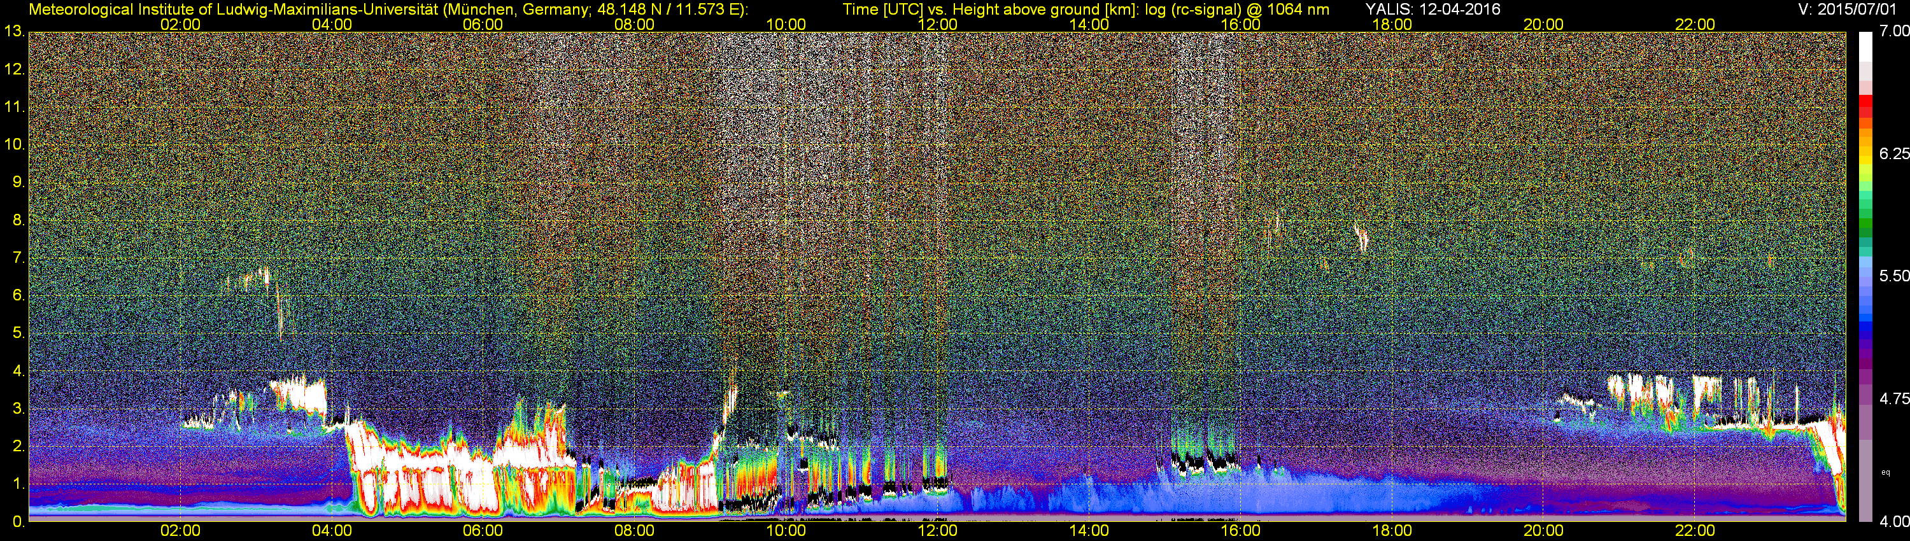
Task: Click the 13 km height axis label
Action: (13, 32)
